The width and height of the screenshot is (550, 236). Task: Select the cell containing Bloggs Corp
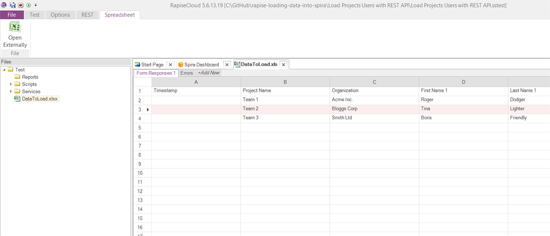point(374,109)
